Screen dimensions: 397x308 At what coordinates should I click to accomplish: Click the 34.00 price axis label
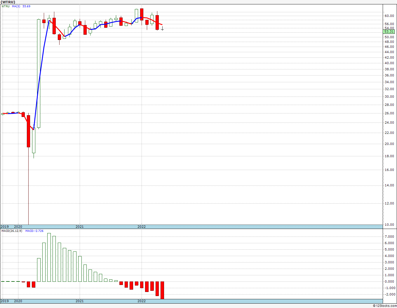pos(389,82)
